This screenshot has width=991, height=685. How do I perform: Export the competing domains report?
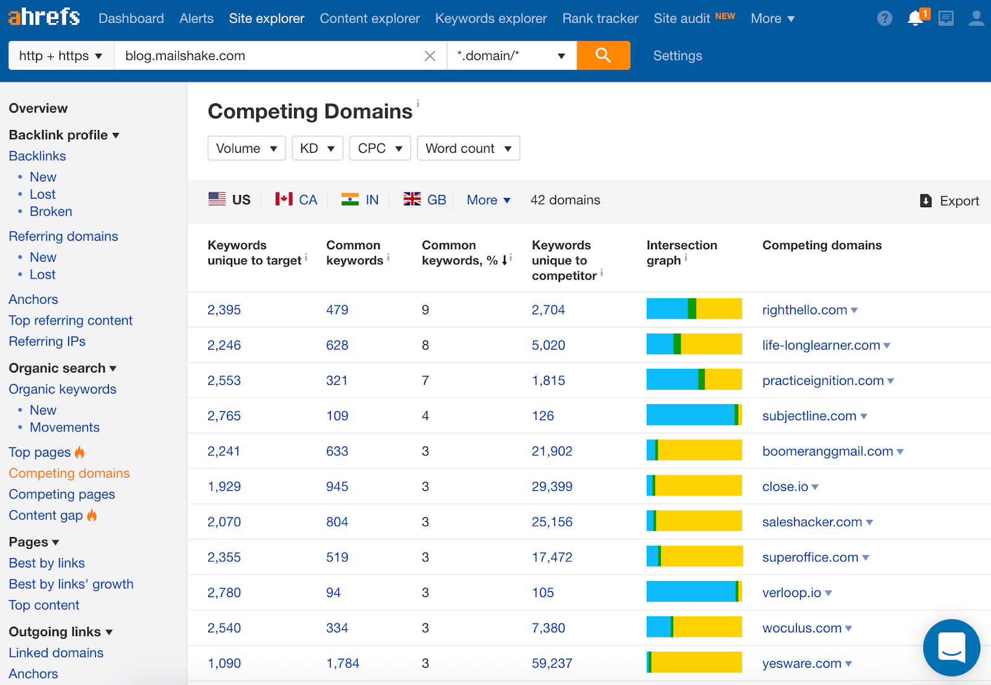(950, 200)
